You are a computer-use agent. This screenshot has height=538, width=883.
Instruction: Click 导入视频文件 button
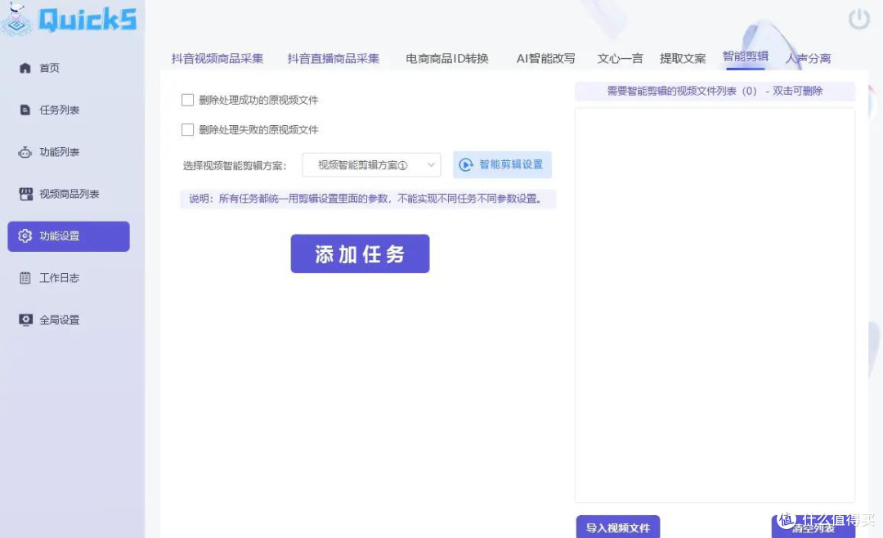(618, 527)
